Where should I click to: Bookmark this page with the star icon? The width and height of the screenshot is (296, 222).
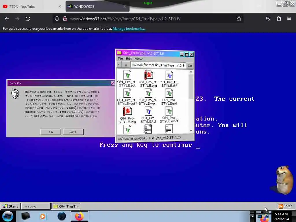click(x=239, y=19)
